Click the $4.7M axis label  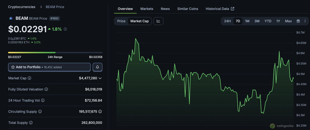click(301, 32)
